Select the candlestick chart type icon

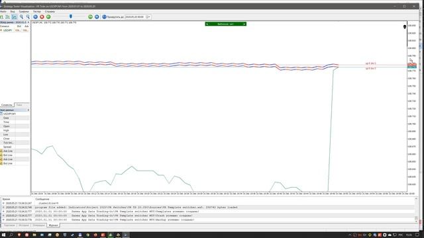click(7, 17)
